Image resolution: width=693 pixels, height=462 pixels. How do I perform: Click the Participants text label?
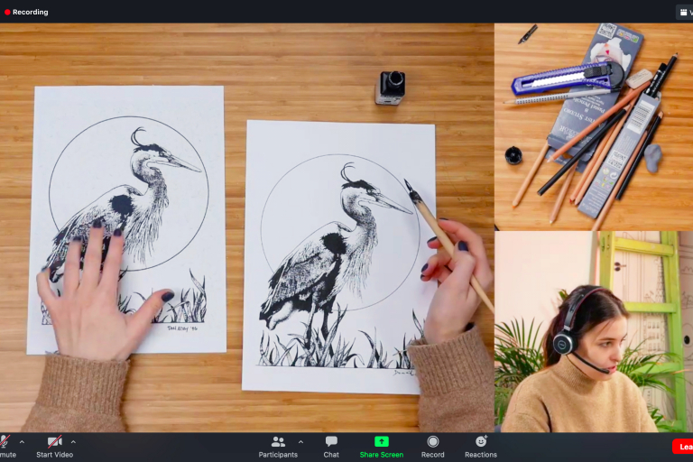[x=278, y=455]
